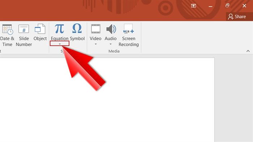The height and width of the screenshot is (142, 253).
Task: Click the Audio speaker icon
Action: (x=111, y=29)
